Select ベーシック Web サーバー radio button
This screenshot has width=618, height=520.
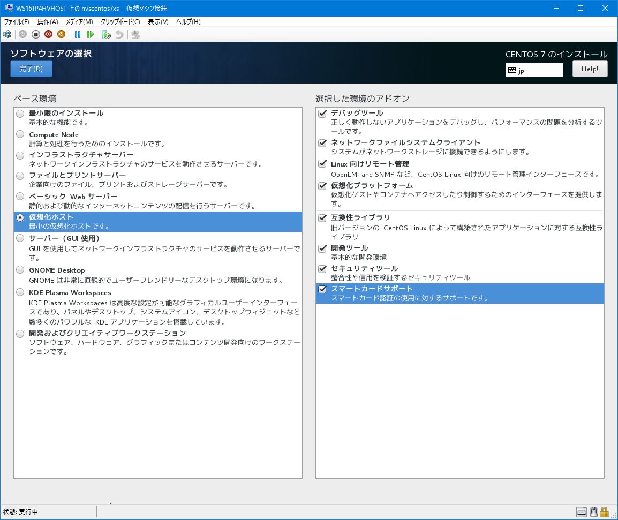[20, 197]
